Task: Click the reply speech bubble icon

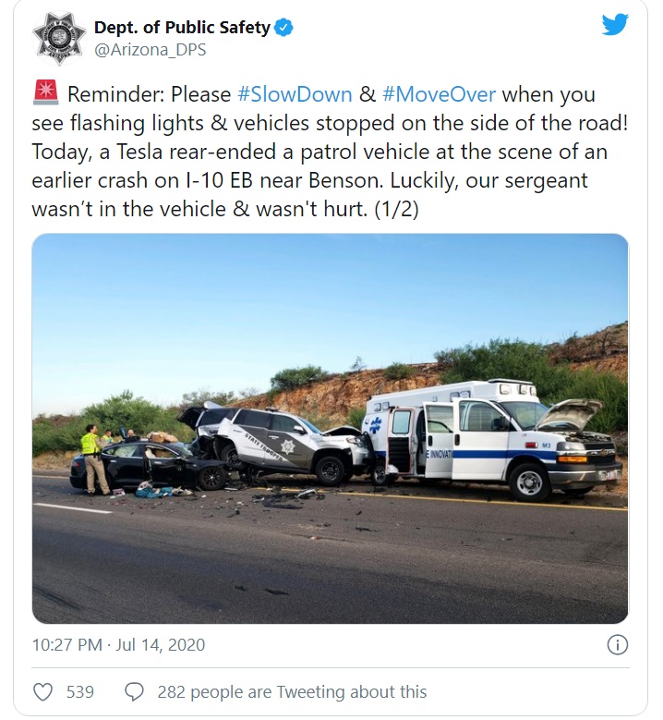Action: coord(134,691)
